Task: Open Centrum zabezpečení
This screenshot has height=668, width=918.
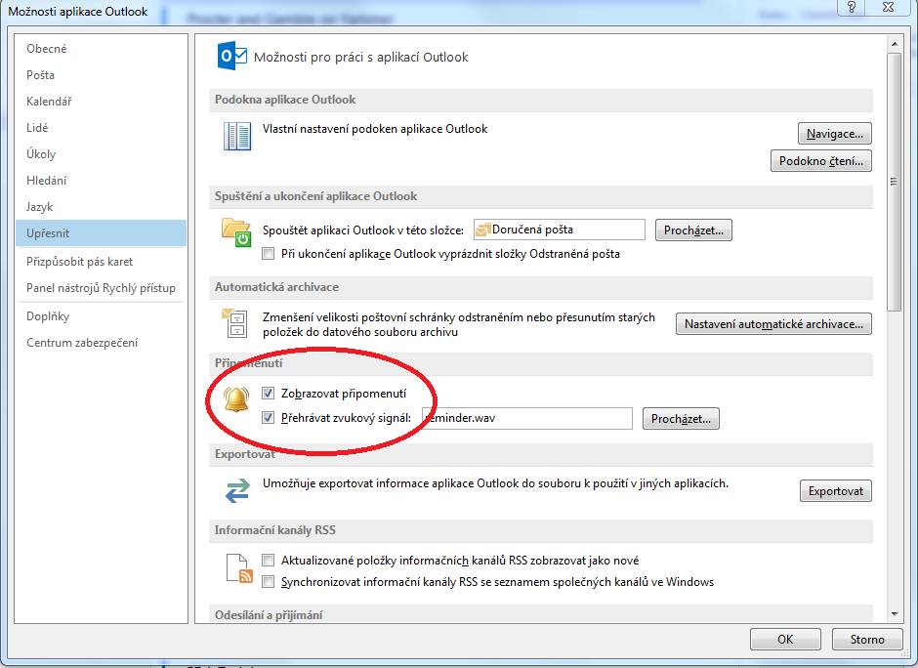Action: (x=101, y=343)
